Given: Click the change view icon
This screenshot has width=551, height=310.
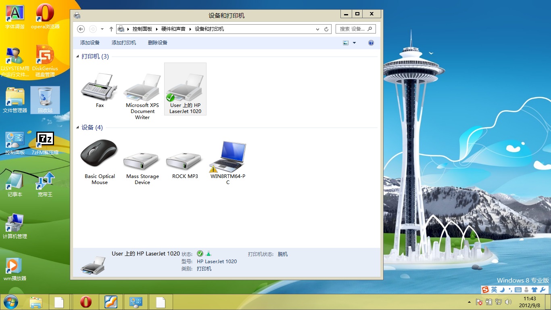Looking at the screenshot, I should [346, 43].
